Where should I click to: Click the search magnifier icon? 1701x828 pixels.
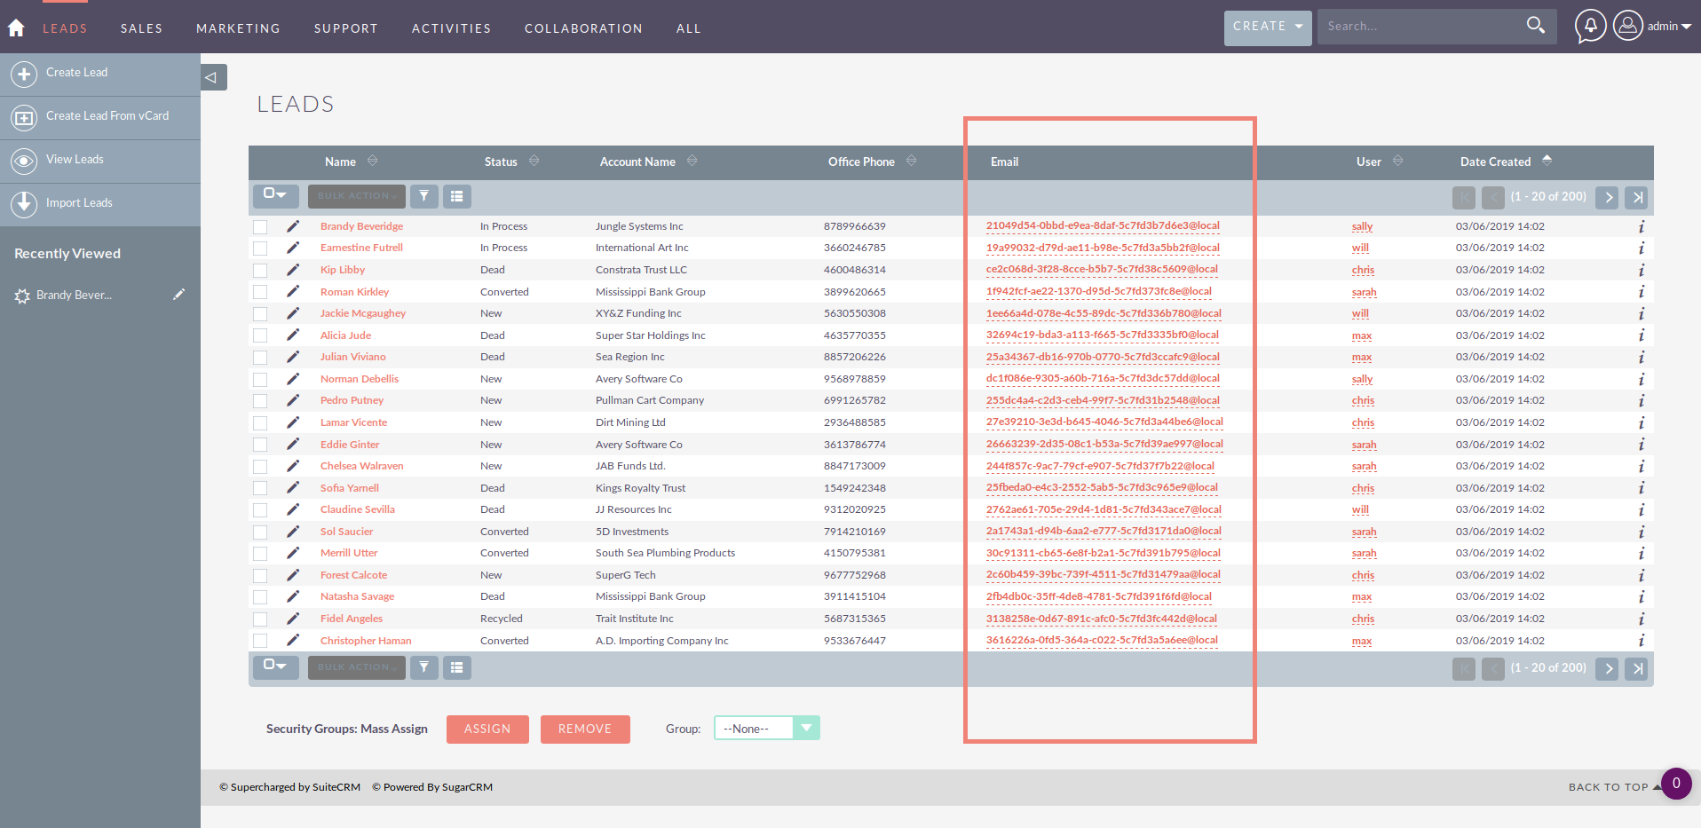point(1535,26)
